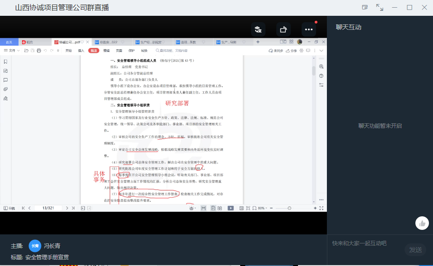Switch to the 首页 home tab

pyautogui.click(x=9, y=42)
